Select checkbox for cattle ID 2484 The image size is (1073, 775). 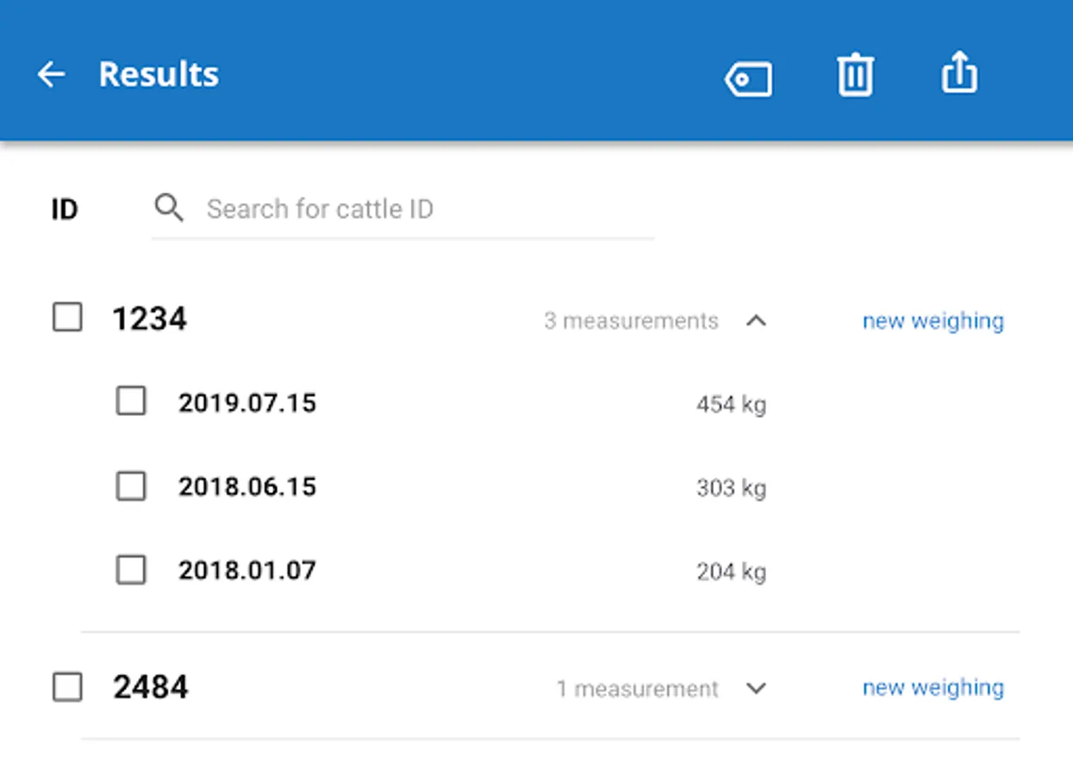[67, 687]
